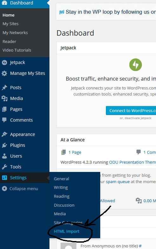Click the Media sidebar icon
The image size is (156, 249).
tap(4, 98)
